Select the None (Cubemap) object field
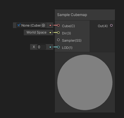Viewport: 124px width, 118px height. point(31,25)
